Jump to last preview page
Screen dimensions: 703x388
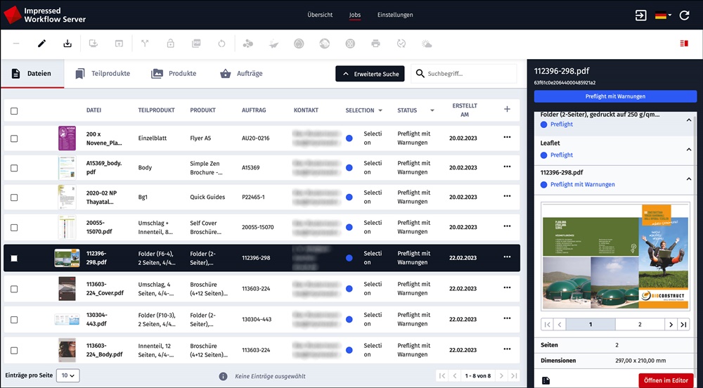click(x=683, y=324)
